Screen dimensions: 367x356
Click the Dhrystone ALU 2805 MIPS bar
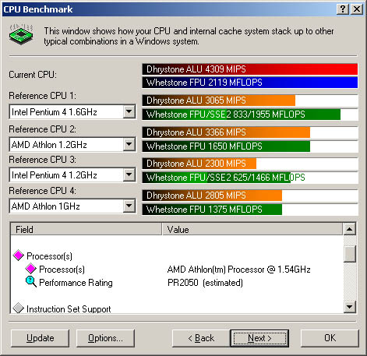click(212, 196)
